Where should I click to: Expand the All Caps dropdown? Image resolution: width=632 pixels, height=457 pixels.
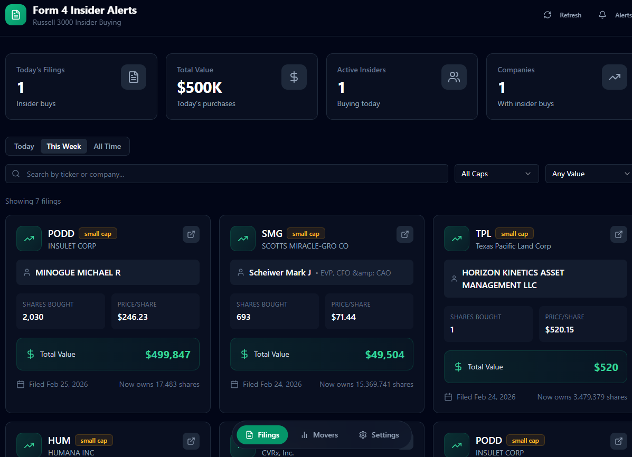point(496,174)
